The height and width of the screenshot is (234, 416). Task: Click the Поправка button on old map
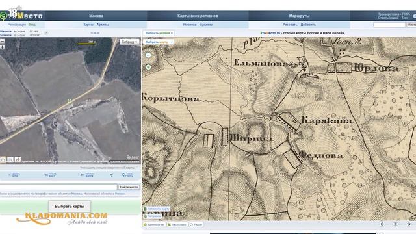point(153,216)
